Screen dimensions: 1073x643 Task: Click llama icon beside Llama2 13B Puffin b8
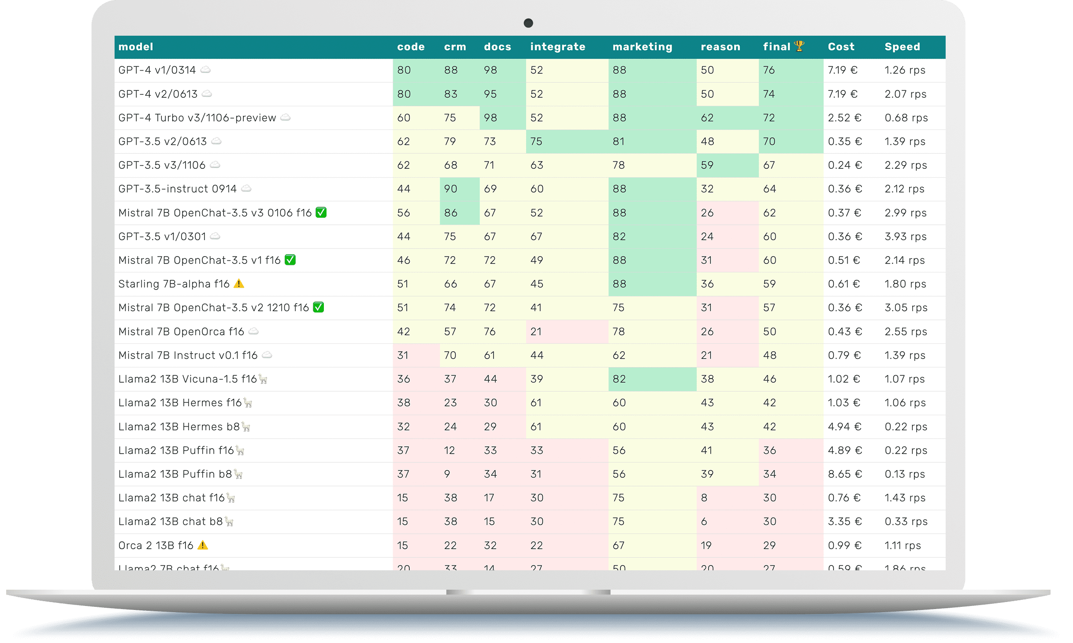(238, 474)
